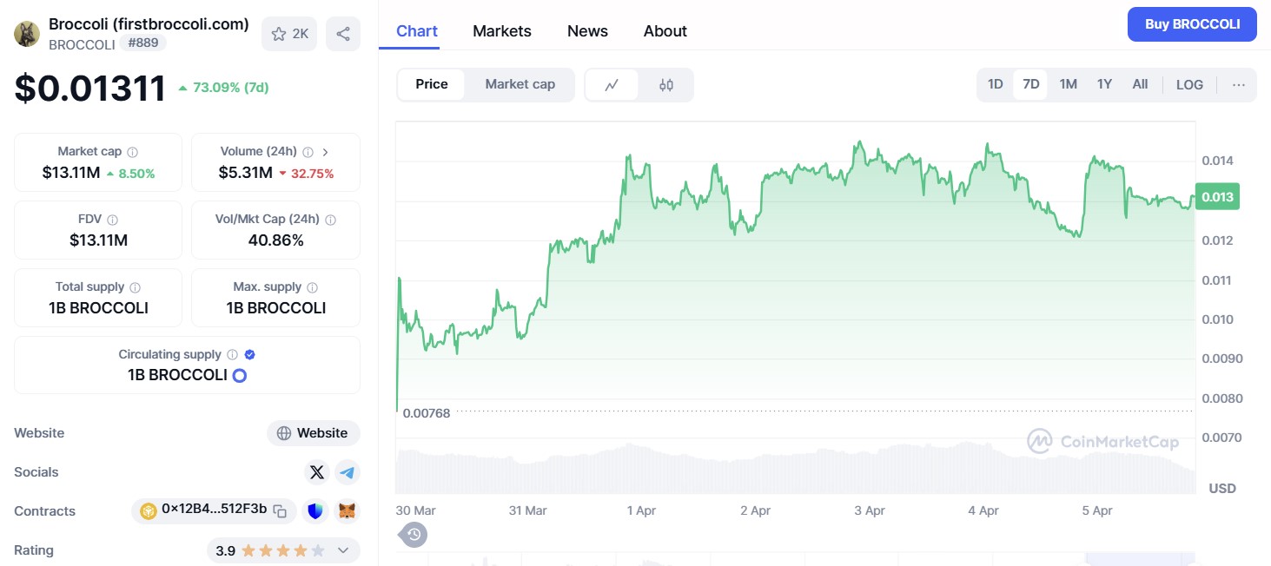The image size is (1271, 566).
Task: Share the Broccoli coin page
Action: [x=343, y=34]
